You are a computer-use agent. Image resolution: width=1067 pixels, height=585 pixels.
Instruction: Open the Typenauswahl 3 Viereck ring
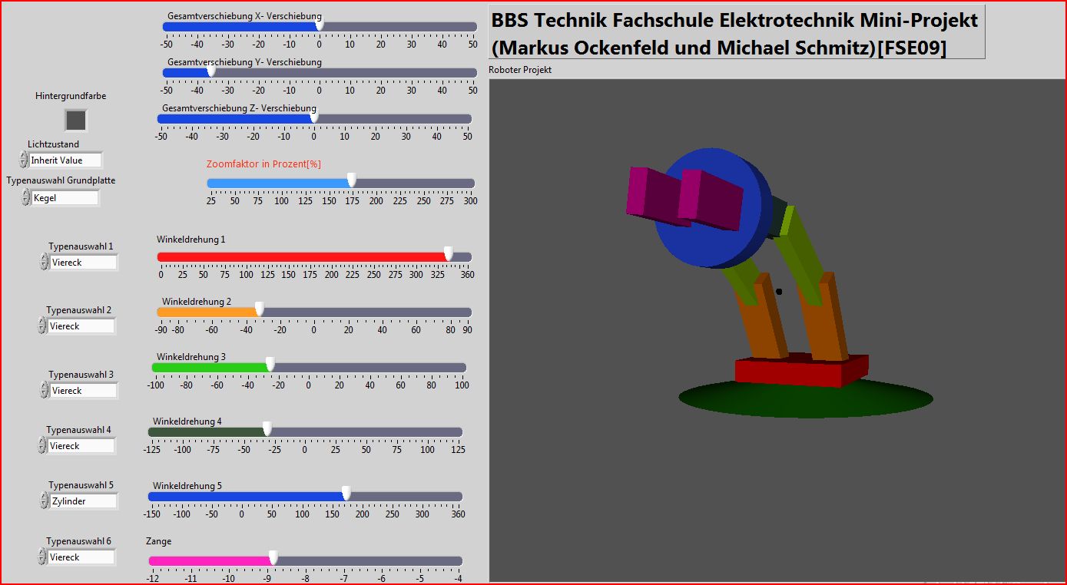point(84,391)
